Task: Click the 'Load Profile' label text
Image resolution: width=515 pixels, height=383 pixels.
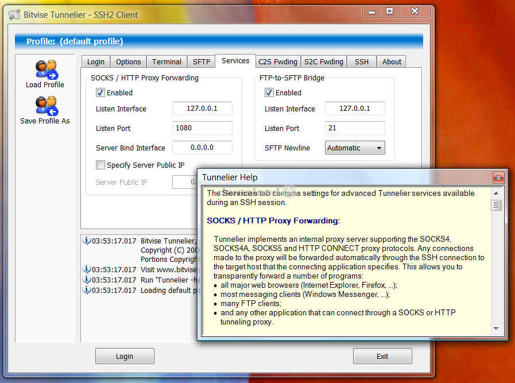Action: click(x=45, y=85)
